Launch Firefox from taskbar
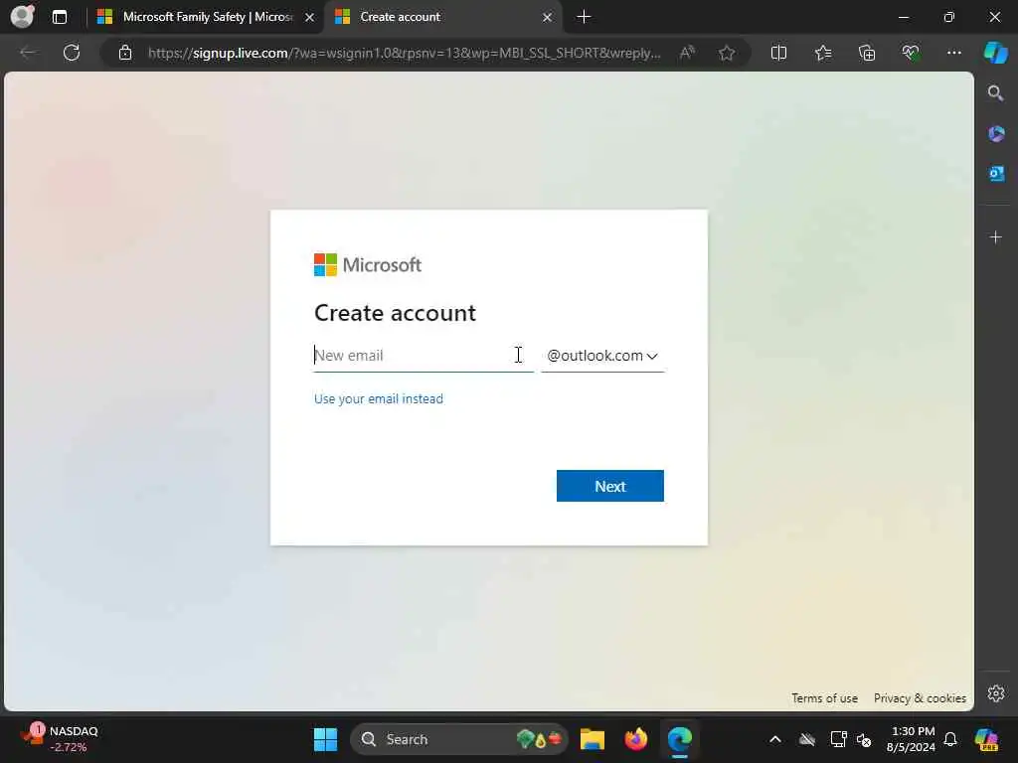1018x763 pixels. click(635, 739)
